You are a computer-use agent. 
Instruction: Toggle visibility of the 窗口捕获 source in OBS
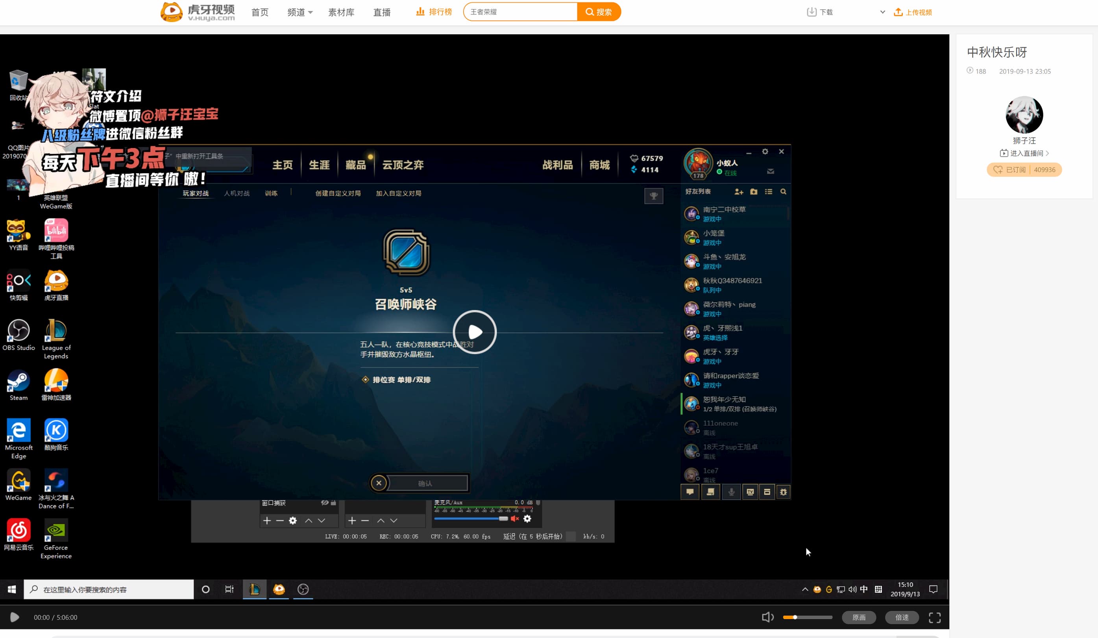click(324, 503)
